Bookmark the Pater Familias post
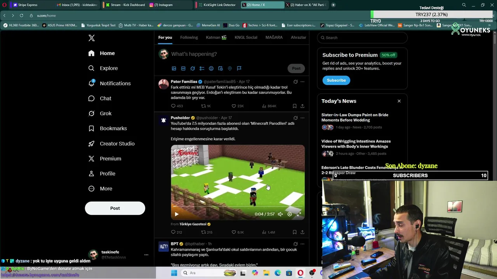This screenshot has height=279, width=497. coord(295,106)
